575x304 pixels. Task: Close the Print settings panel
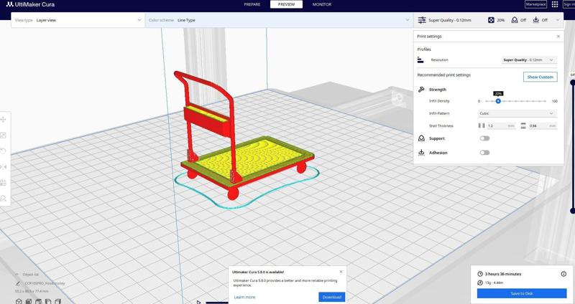point(558,37)
